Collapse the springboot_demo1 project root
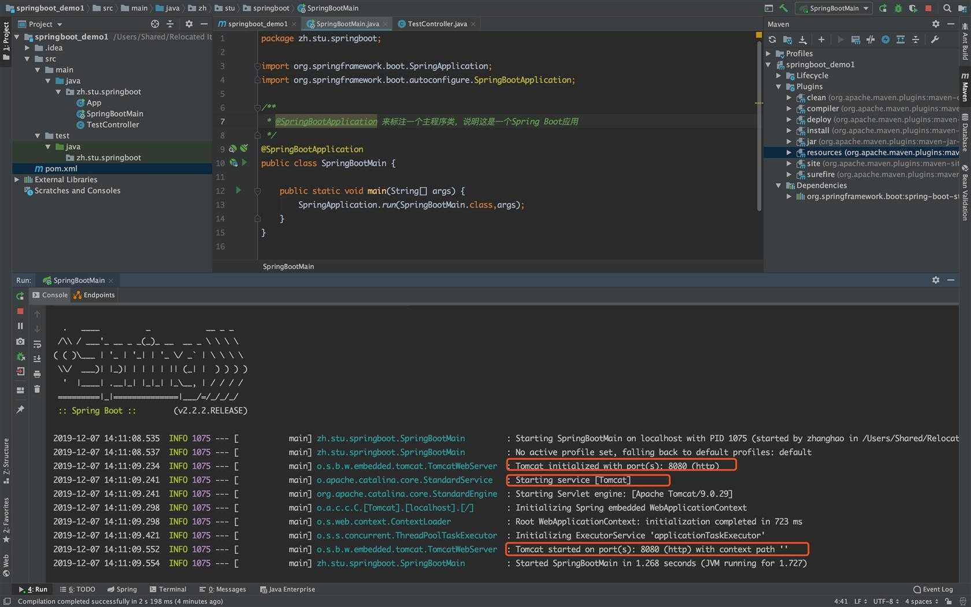This screenshot has width=971, height=607. 17,36
